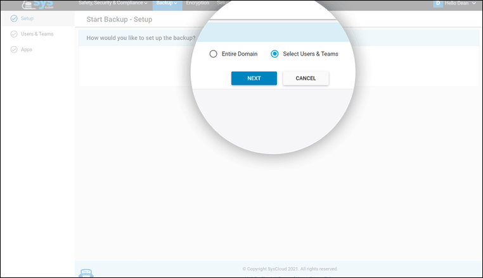Click the 'Start Backup - Setup' heading
The image size is (483, 278).
(x=119, y=20)
